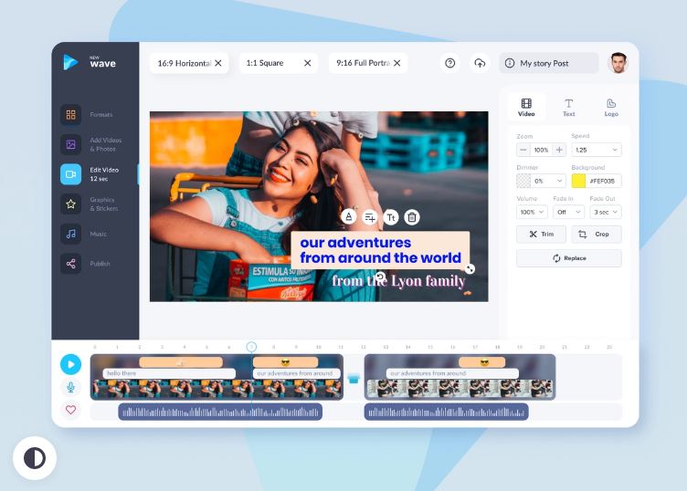687x491 pixels.
Task: Click transition icon between clips
Action: pyautogui.click(x=354, y=378)
